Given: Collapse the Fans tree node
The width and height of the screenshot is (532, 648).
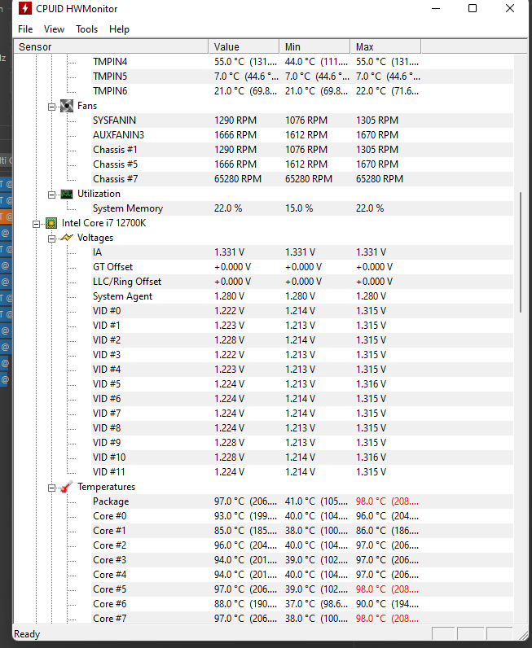Looking at the screenshot, I should [x=51, y=107].
